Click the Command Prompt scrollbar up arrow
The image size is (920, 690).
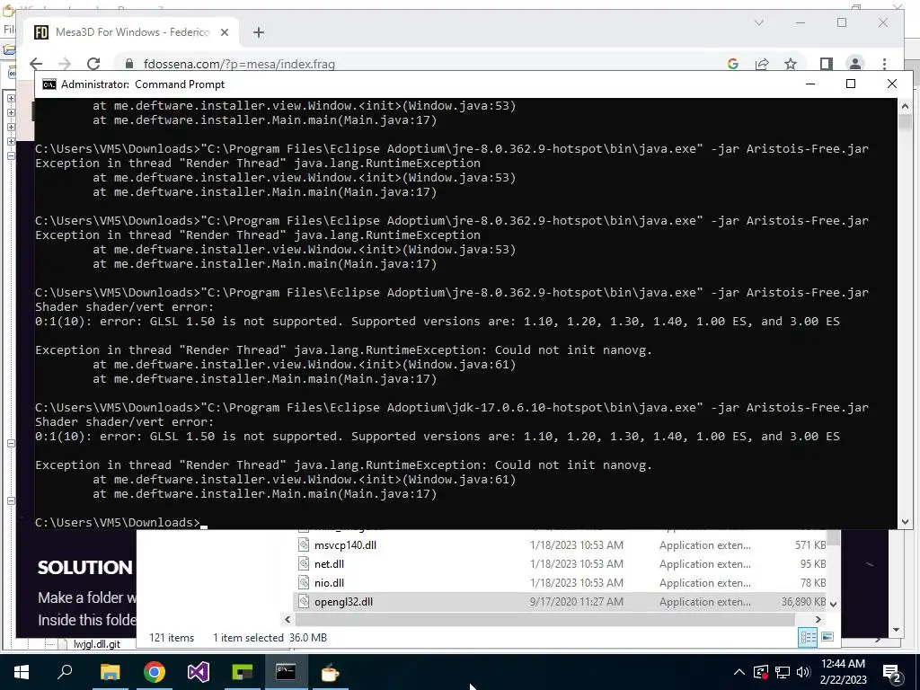tap(905, 106)
